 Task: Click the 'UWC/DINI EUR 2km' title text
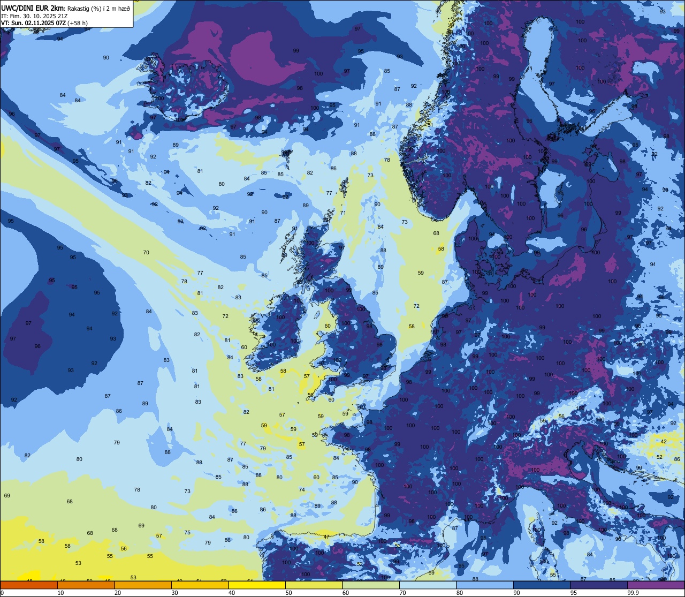pos(33,8)
